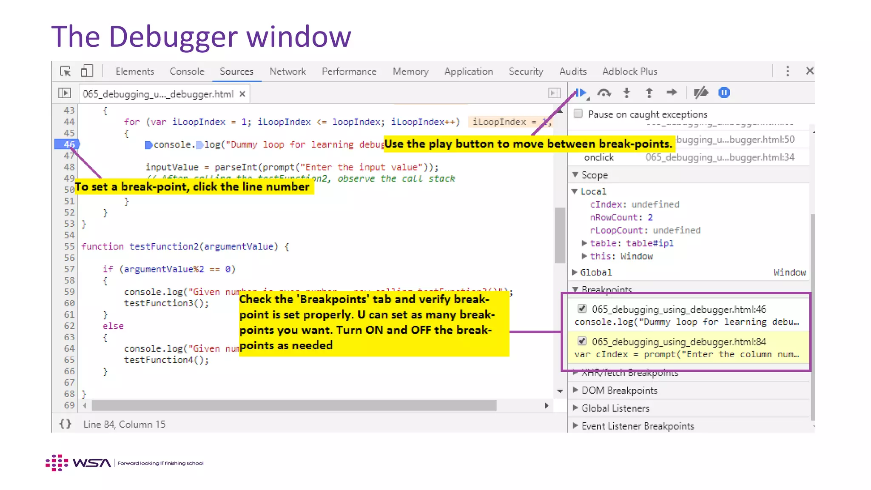Image resolution: width=871 pixels, height=490 pixels.
Task: Resume script execution with play button
Action: tap(581, 93)
